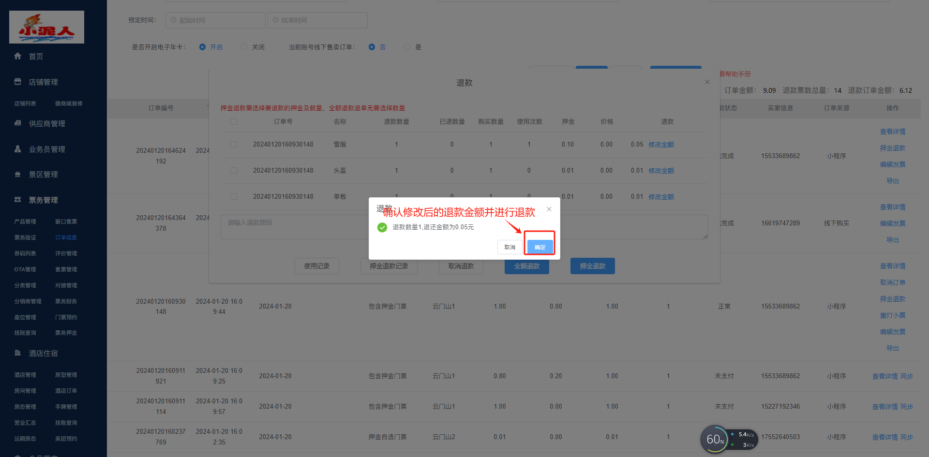
Task: Confirm refund with the 确定 button
Action: pyautogui.click(x=539, y=247)
